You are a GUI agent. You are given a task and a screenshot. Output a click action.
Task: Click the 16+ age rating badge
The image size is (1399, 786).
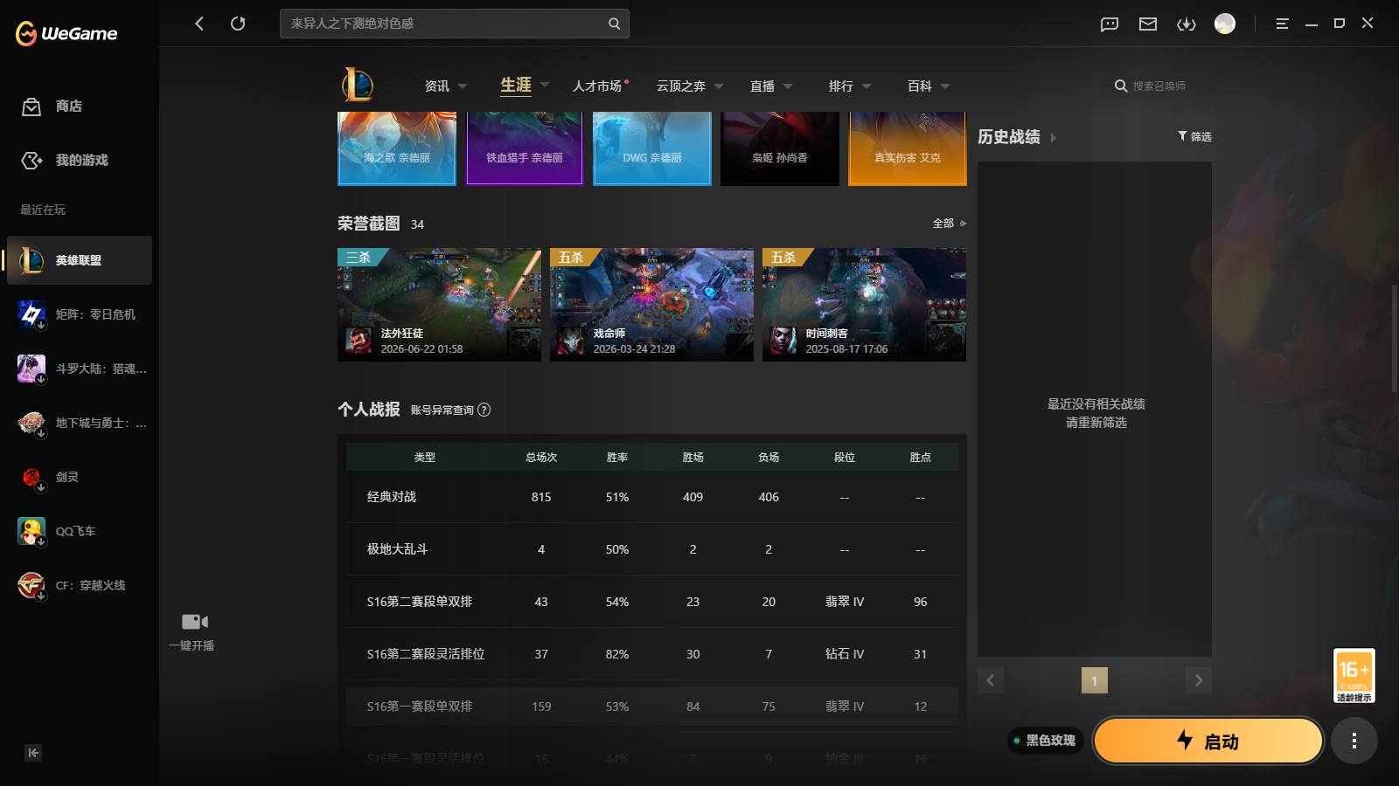pos(1354,675)
